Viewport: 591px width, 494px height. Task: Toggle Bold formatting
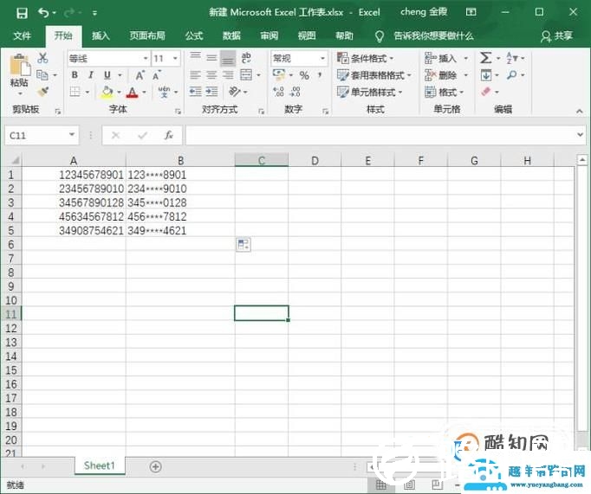[x=75, y=75]
